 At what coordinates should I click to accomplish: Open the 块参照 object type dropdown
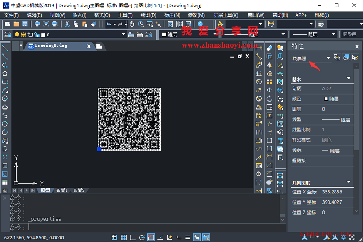pyautogui.click(x=328, y=58)
